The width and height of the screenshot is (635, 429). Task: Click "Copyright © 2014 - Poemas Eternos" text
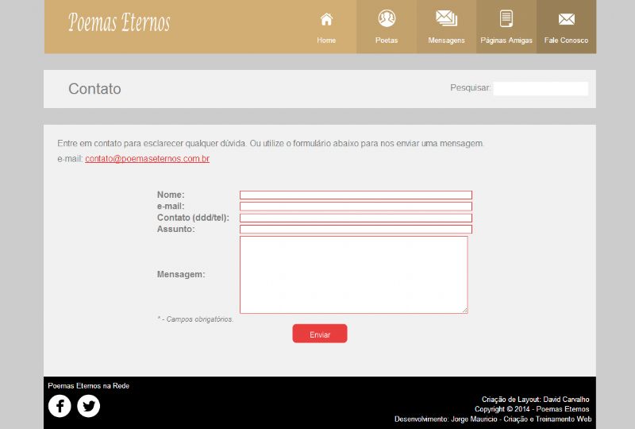click(532, 409)
